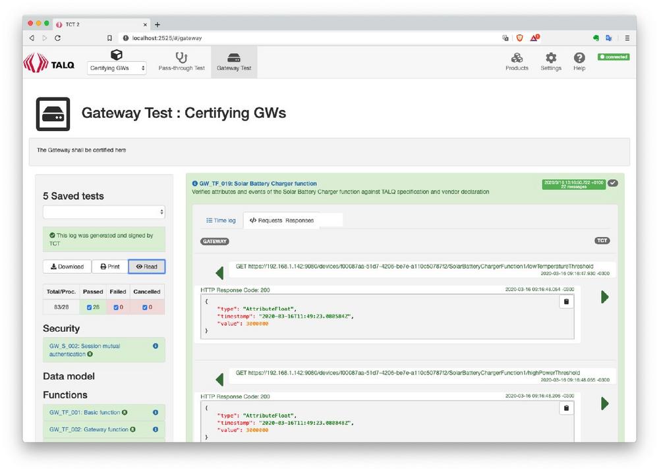The height and width of the screenshot is (472, 659).
Task: Open GW_S_002 Session mutual authentication test
Action: tap(84, 350)
